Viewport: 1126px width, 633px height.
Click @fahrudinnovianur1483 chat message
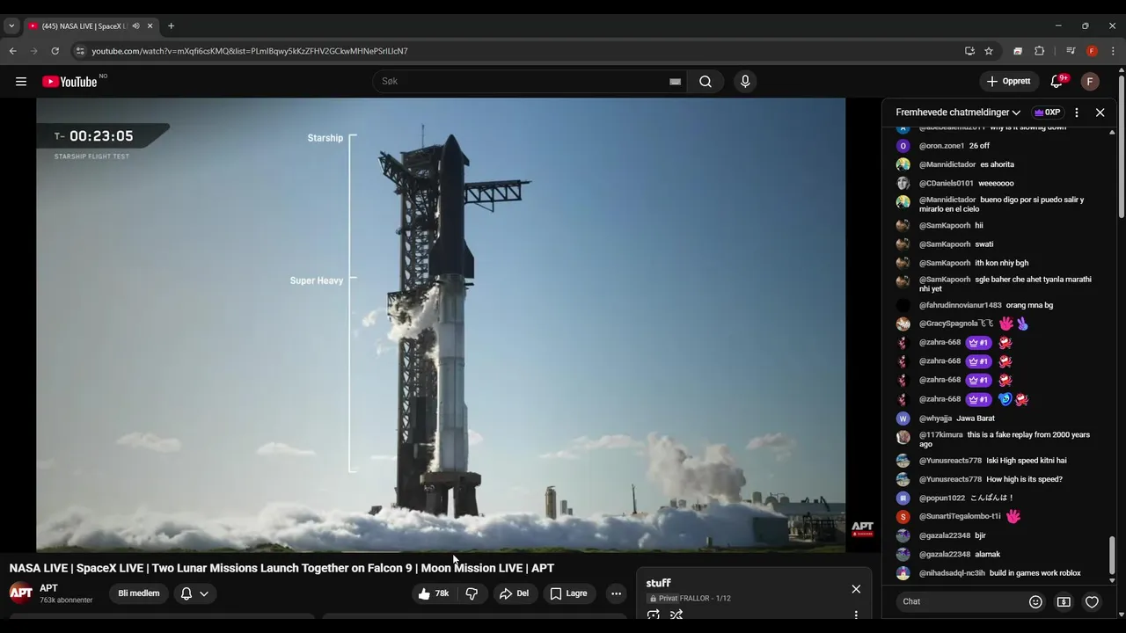pyautogui.click(x=1000, y=305)
